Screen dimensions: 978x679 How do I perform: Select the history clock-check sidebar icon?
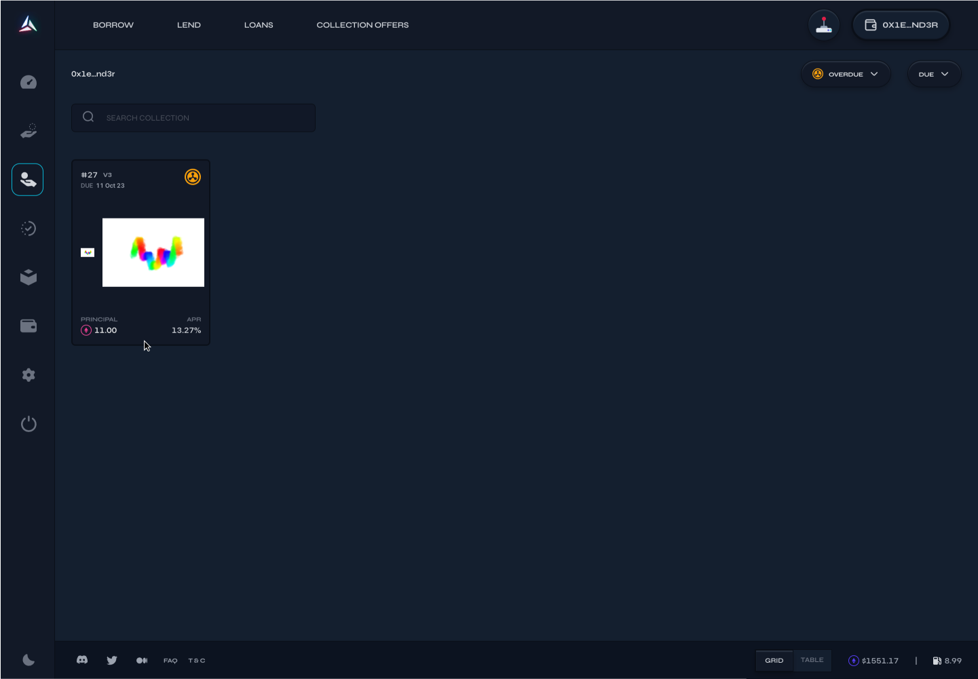point(29,229)
